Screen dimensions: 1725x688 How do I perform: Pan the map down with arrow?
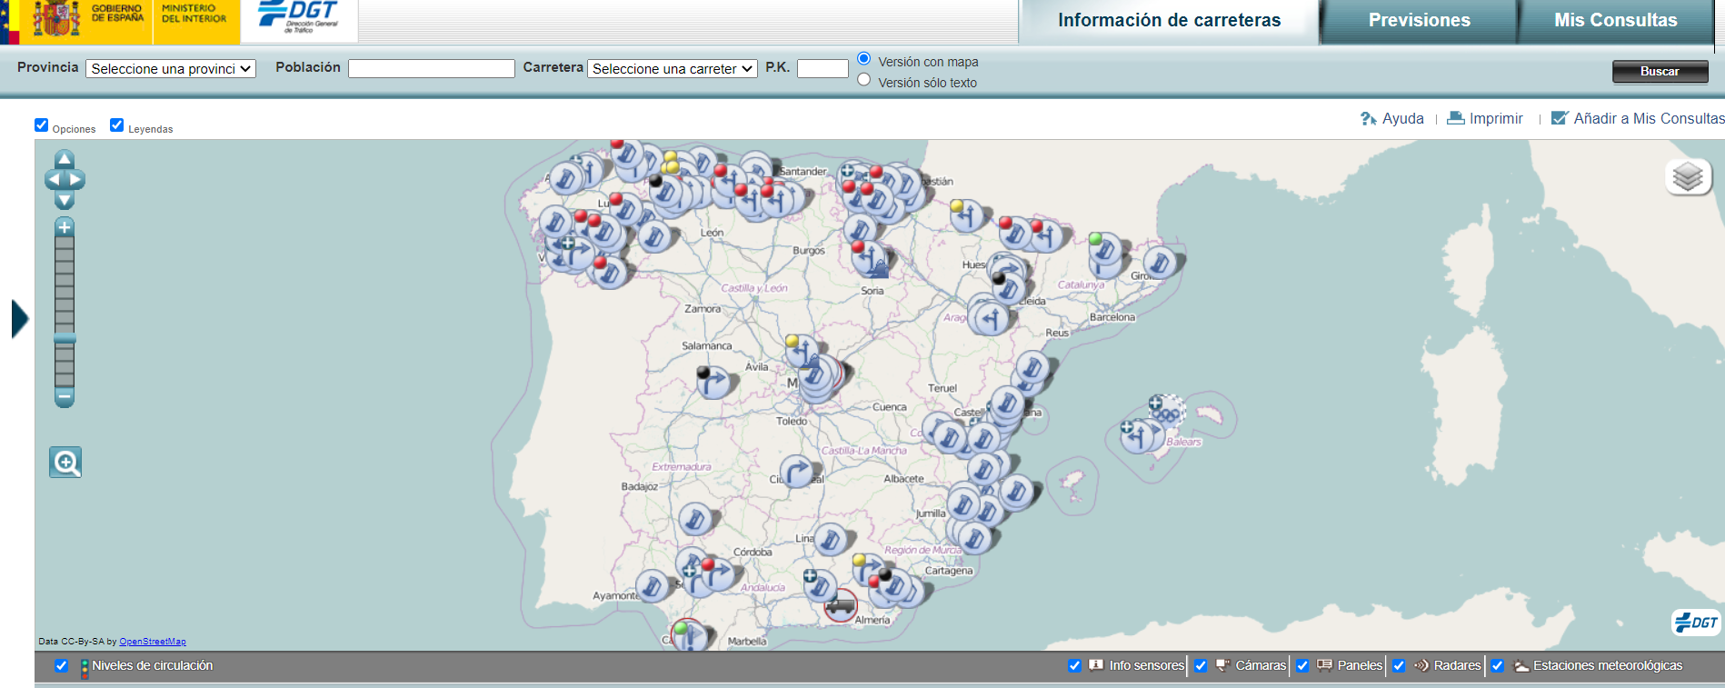(x=65, y=200)
